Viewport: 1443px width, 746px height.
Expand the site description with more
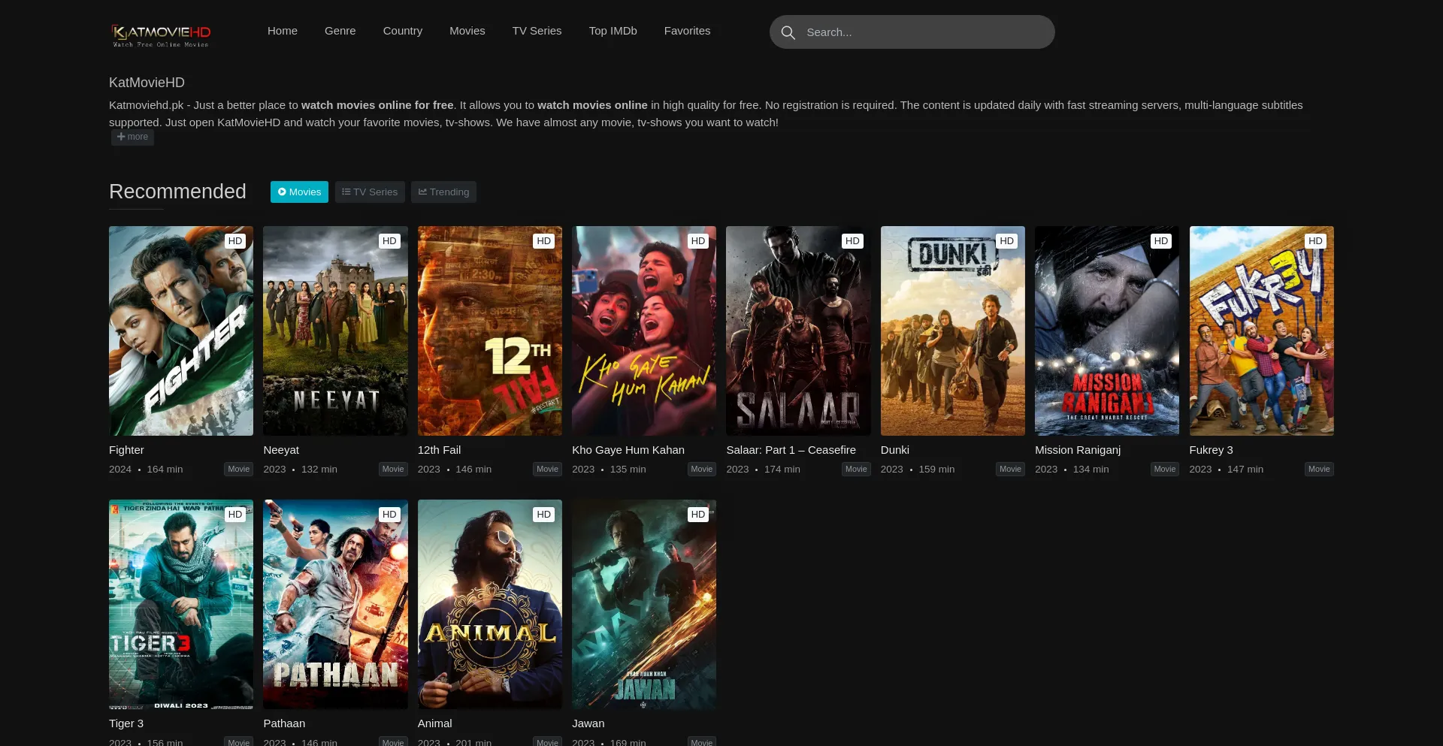click(132, 137)
